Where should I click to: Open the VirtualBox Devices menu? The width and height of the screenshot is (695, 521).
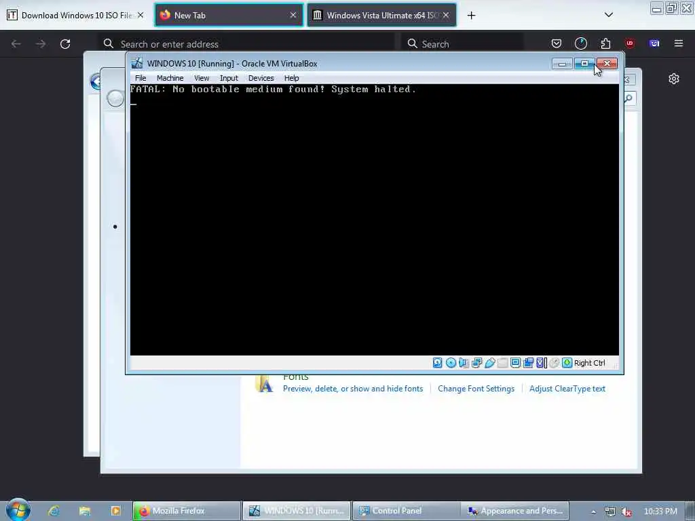261,78
